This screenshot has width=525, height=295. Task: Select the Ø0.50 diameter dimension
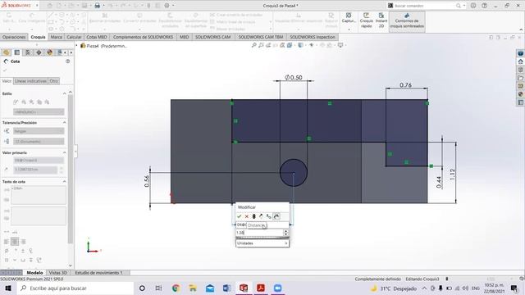294,77
